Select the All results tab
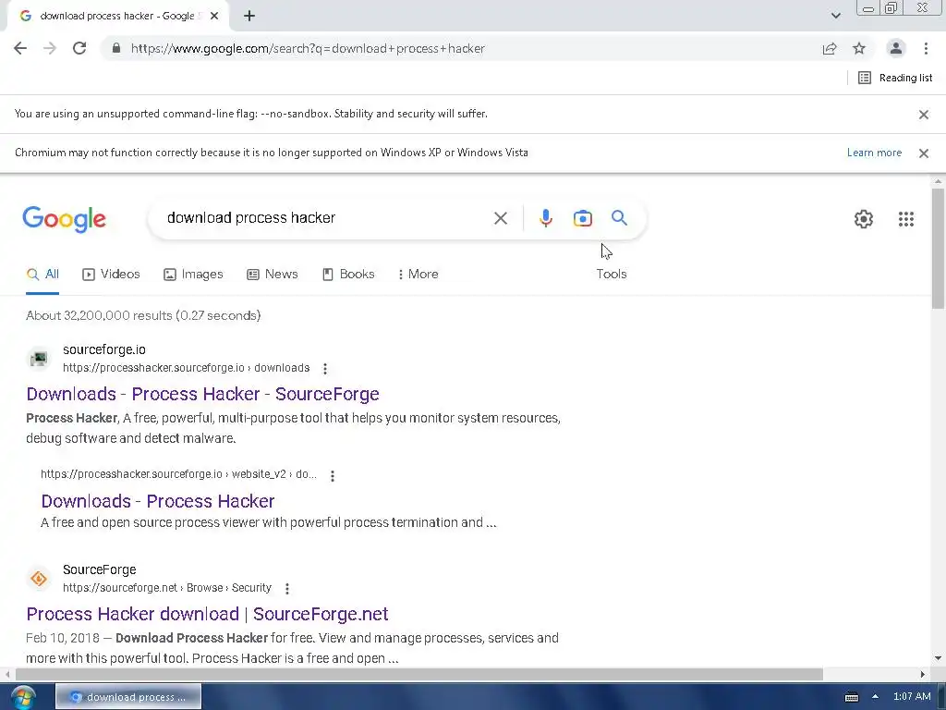The width and height of the screenshot is (946, 710). pyautogui.click(x=42, y=274)
